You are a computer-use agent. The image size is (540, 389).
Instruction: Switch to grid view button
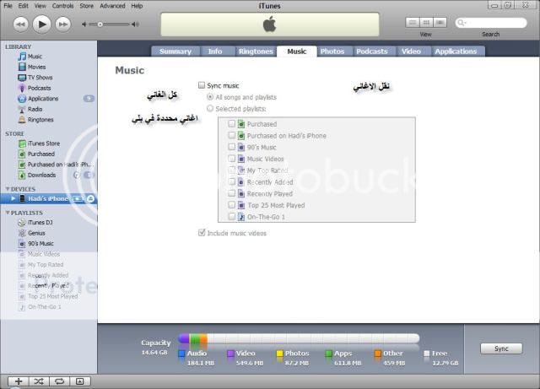point(426,23)
